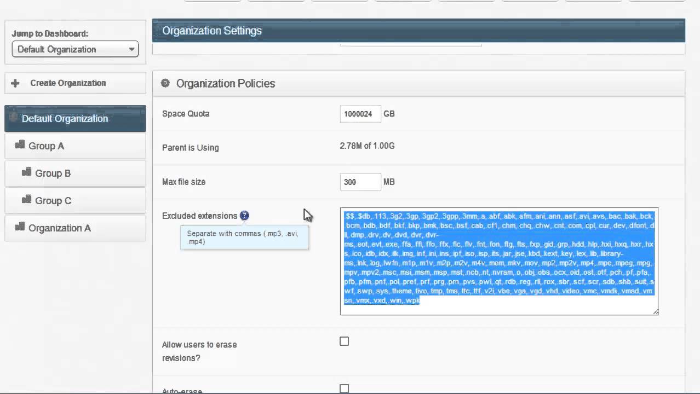Focus the Max file size field
This screenshot has width=700, height=394.
pos(360,182)
